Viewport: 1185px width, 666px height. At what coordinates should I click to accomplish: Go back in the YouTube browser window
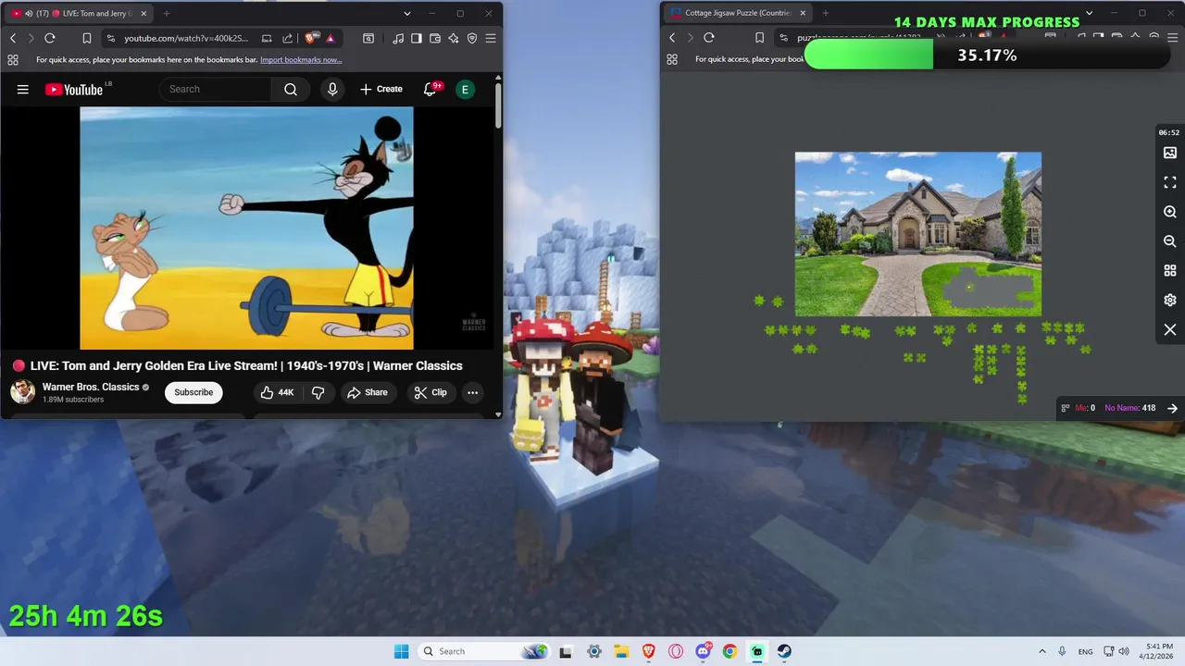13,38
